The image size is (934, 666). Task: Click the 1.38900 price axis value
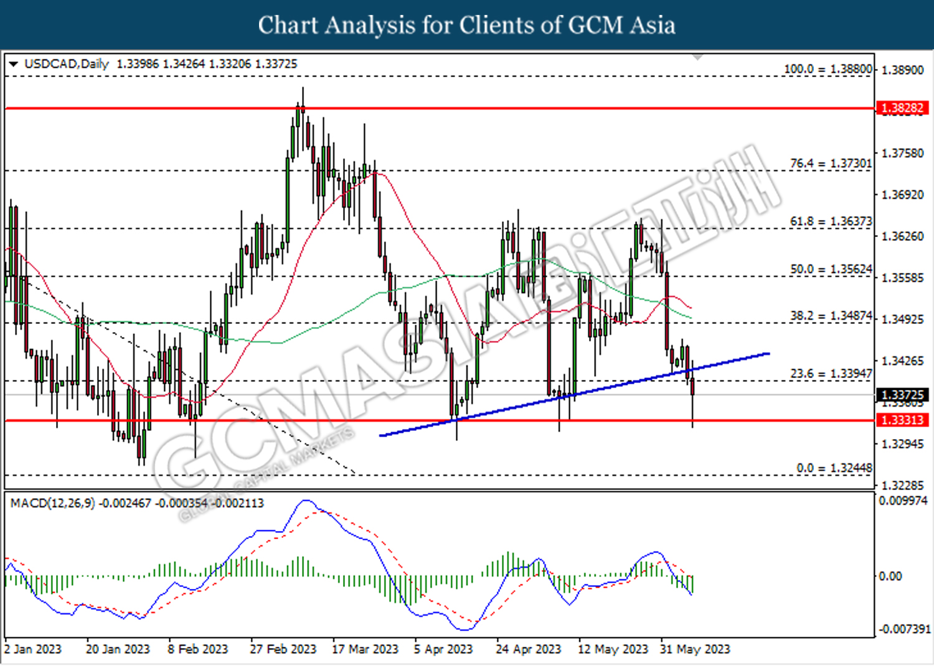903,70
